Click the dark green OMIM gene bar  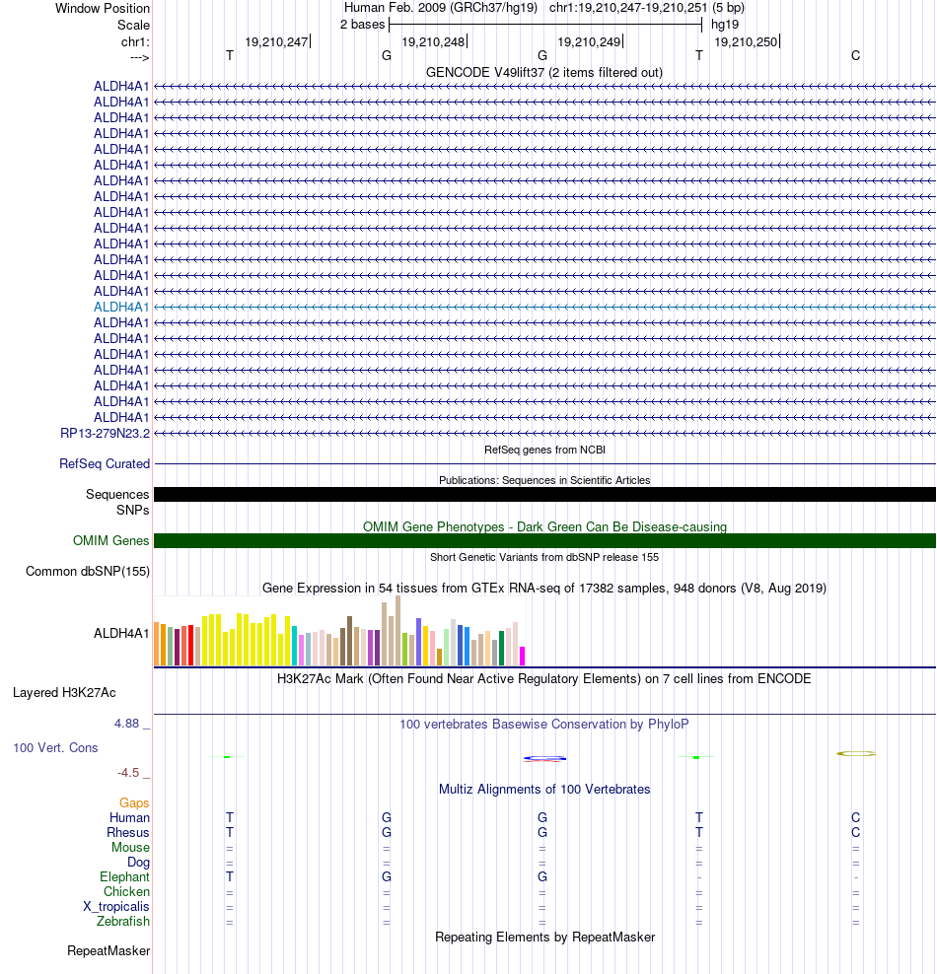pos(544,540)
